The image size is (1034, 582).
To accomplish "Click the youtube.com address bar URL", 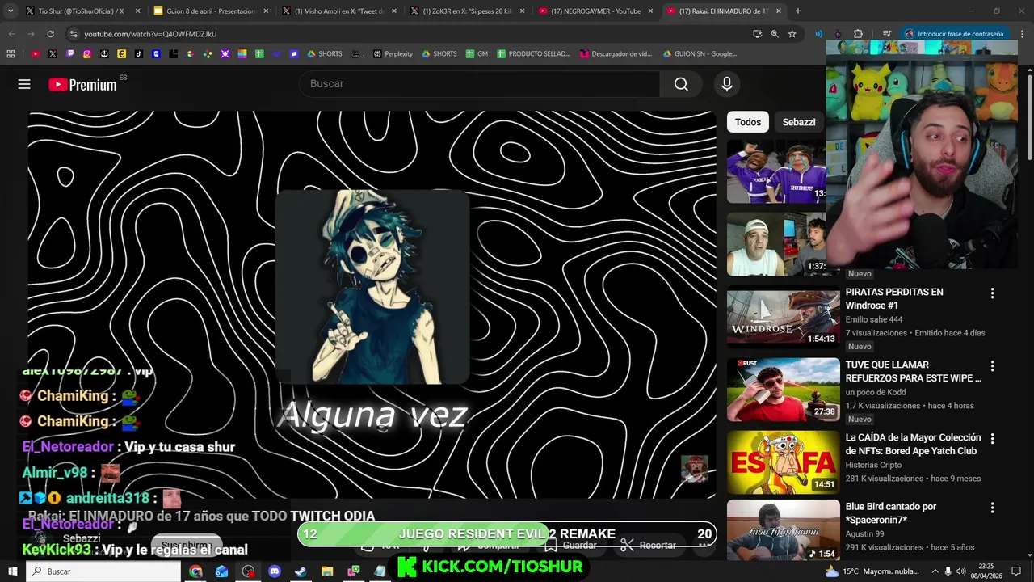I will 150,34.
